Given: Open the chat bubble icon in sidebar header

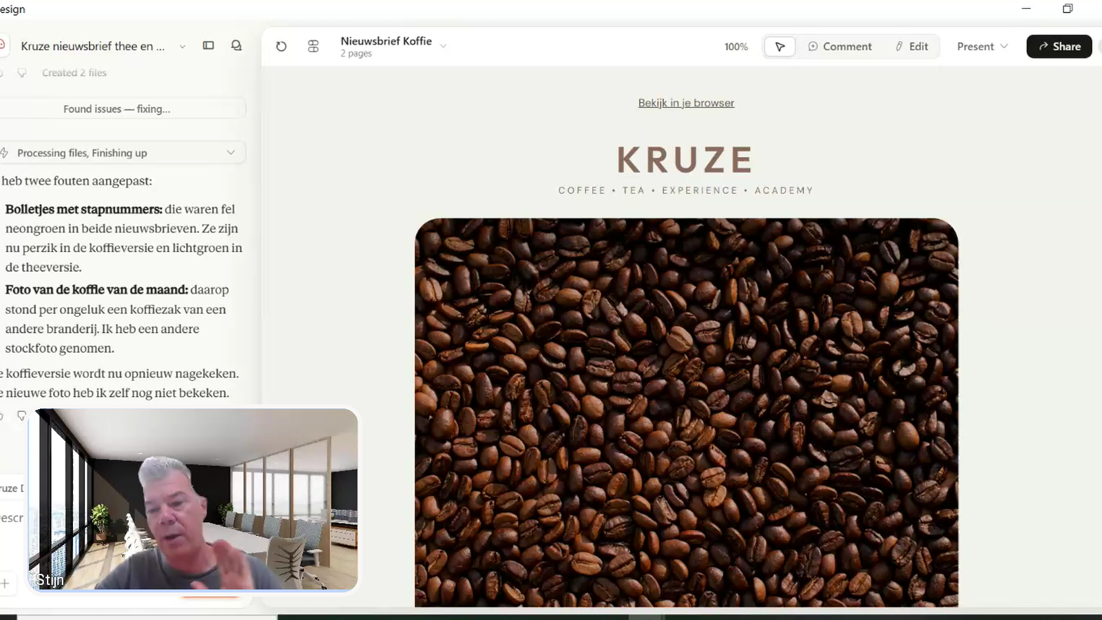Looking at the screenshot, I should [236, 45].
